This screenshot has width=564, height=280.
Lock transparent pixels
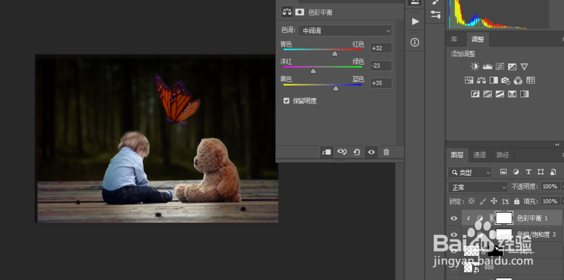tap(471, 201)
